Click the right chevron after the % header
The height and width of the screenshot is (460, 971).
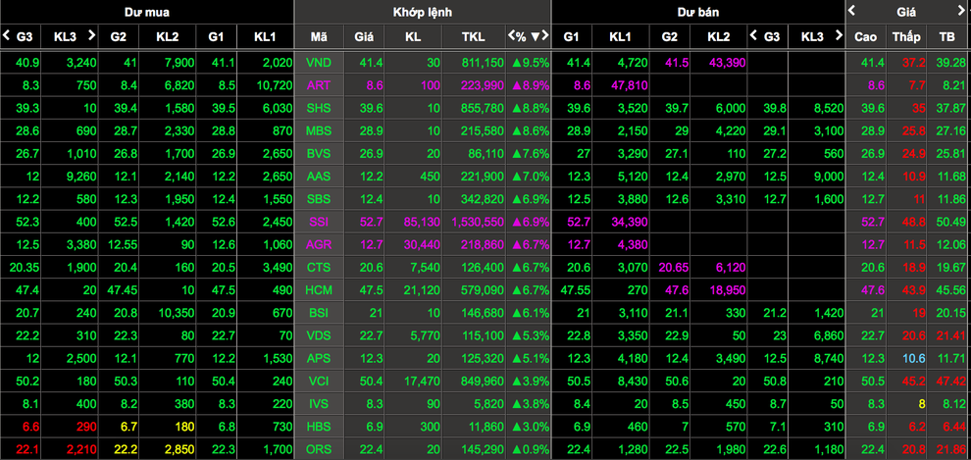pos(545,36)
